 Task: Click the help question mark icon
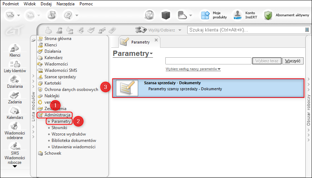pos(69,15)
